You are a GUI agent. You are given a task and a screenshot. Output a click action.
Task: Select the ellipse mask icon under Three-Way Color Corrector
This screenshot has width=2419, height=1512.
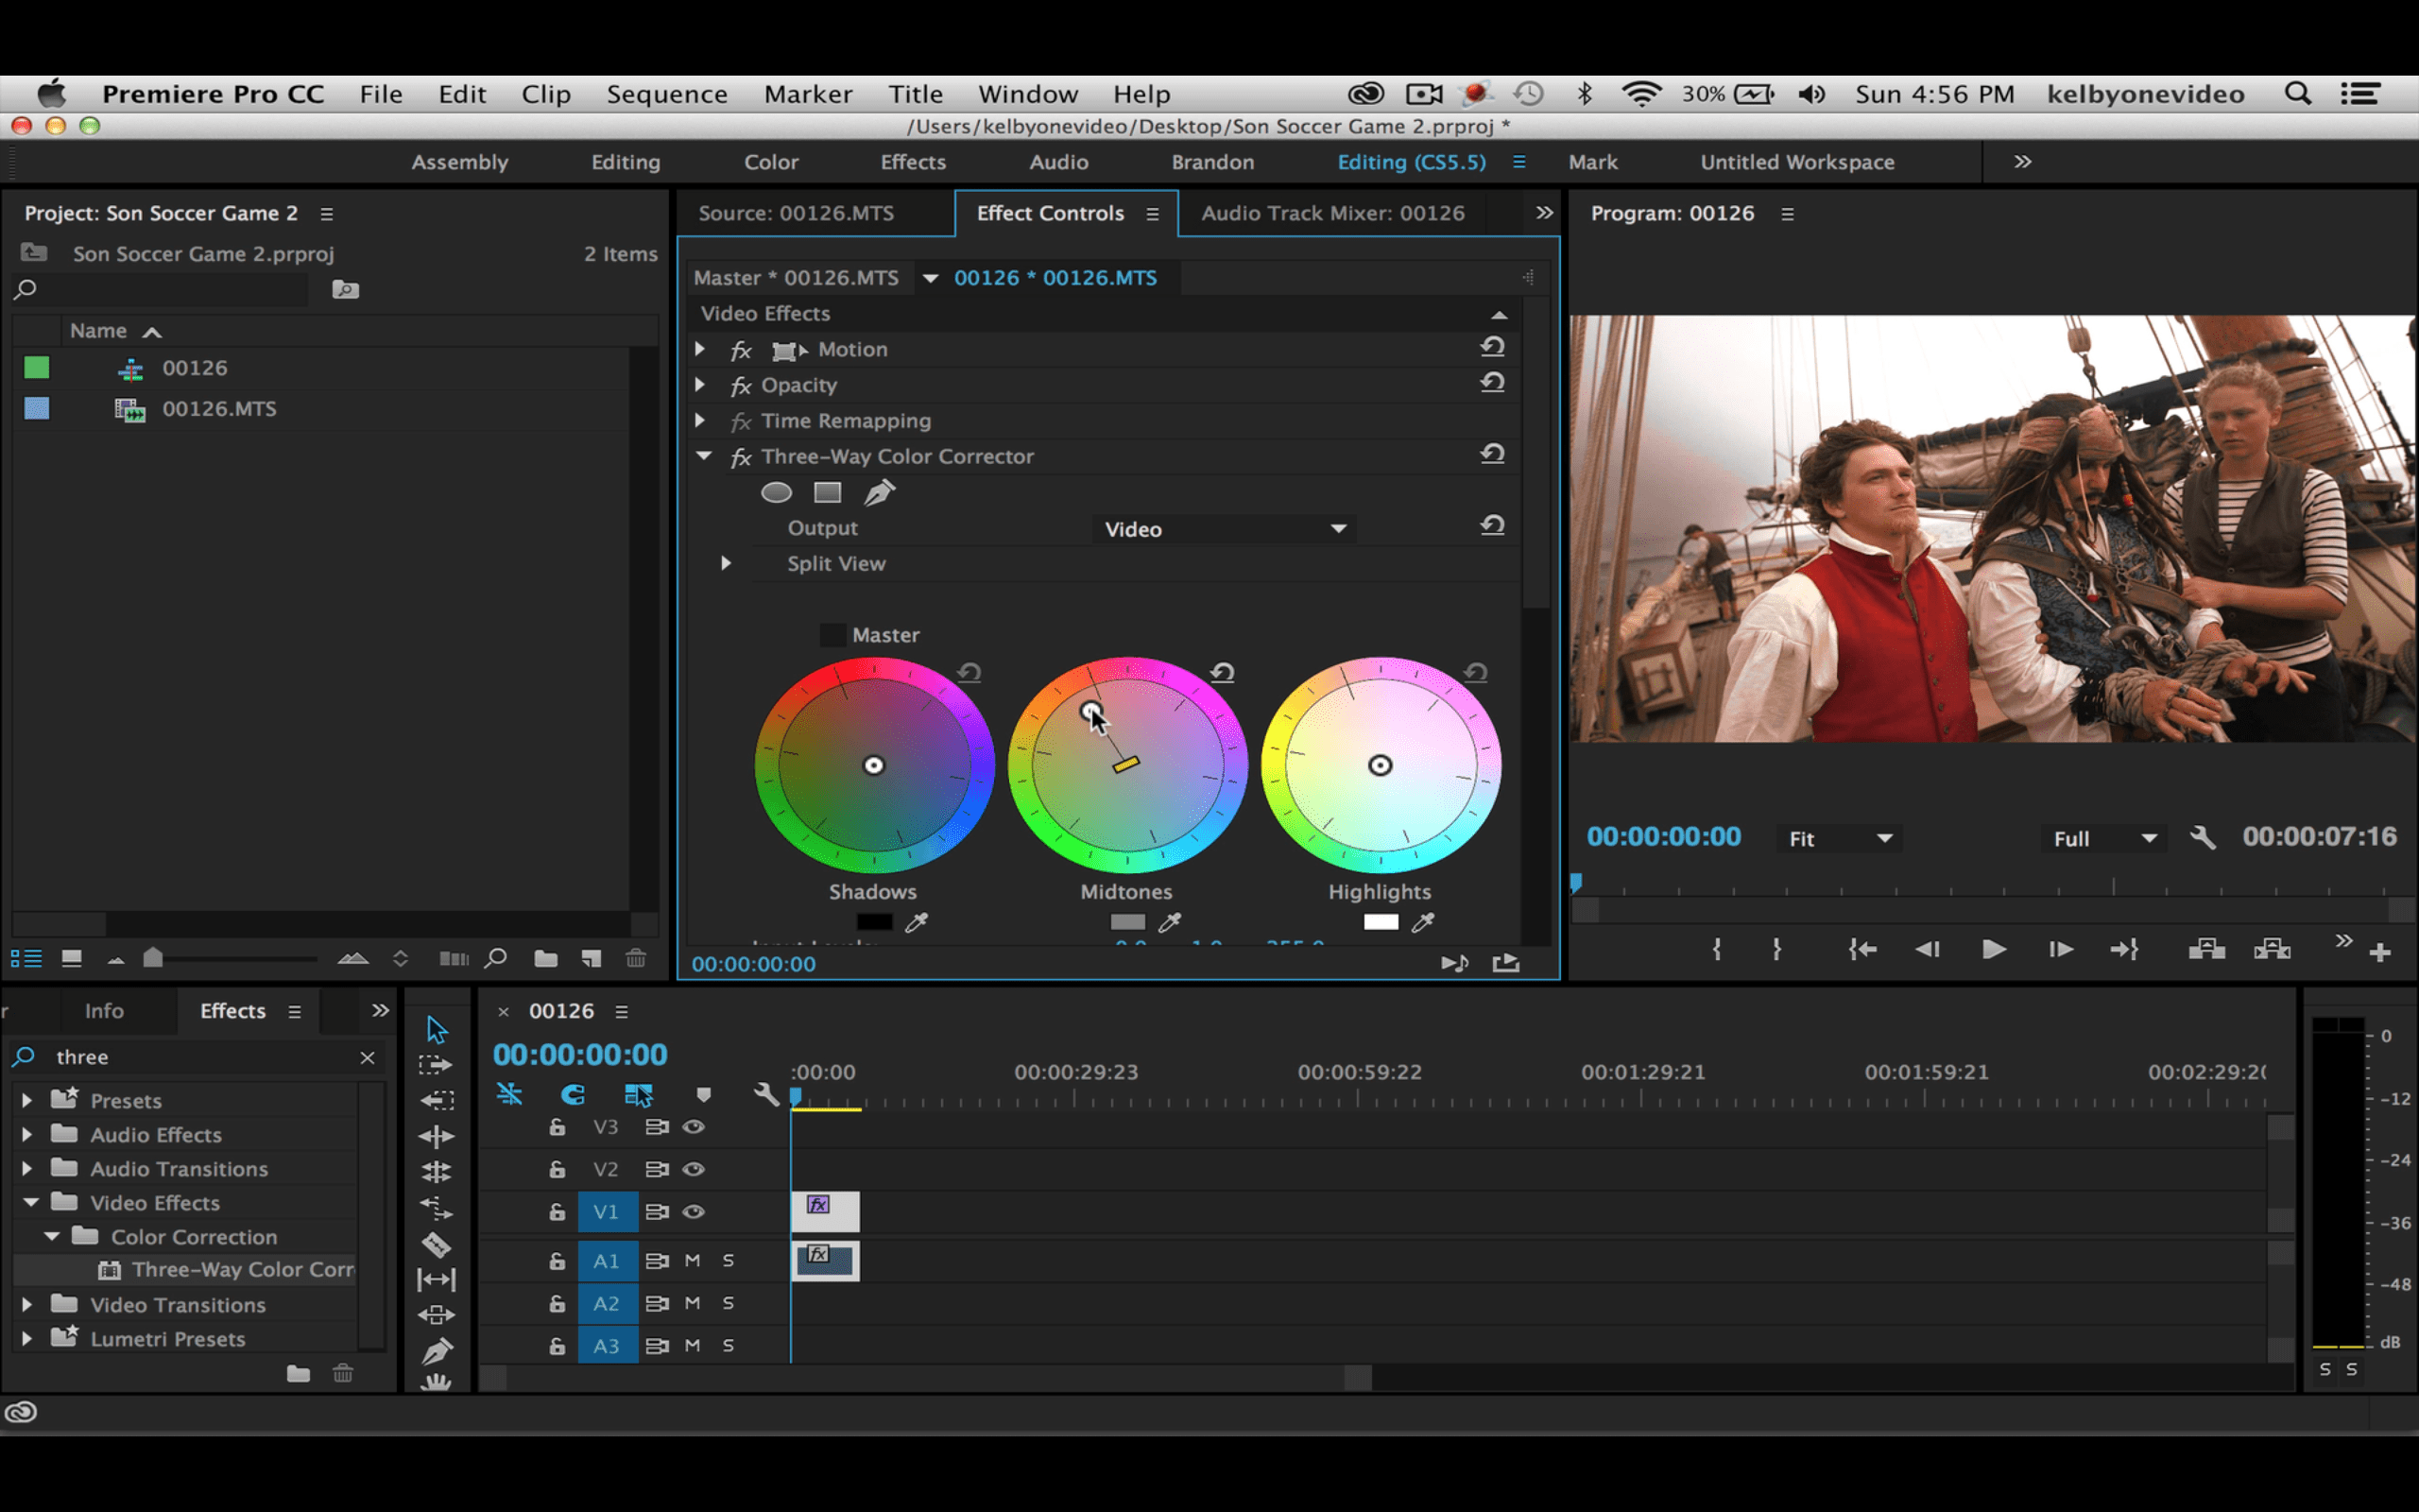pos(777,492)
